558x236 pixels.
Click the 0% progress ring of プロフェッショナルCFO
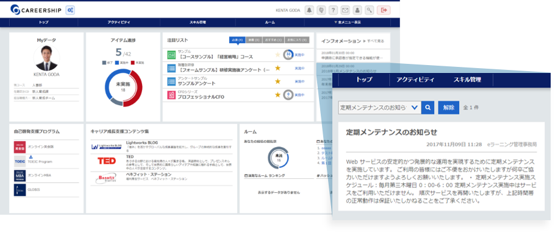(x=288, y=95)
